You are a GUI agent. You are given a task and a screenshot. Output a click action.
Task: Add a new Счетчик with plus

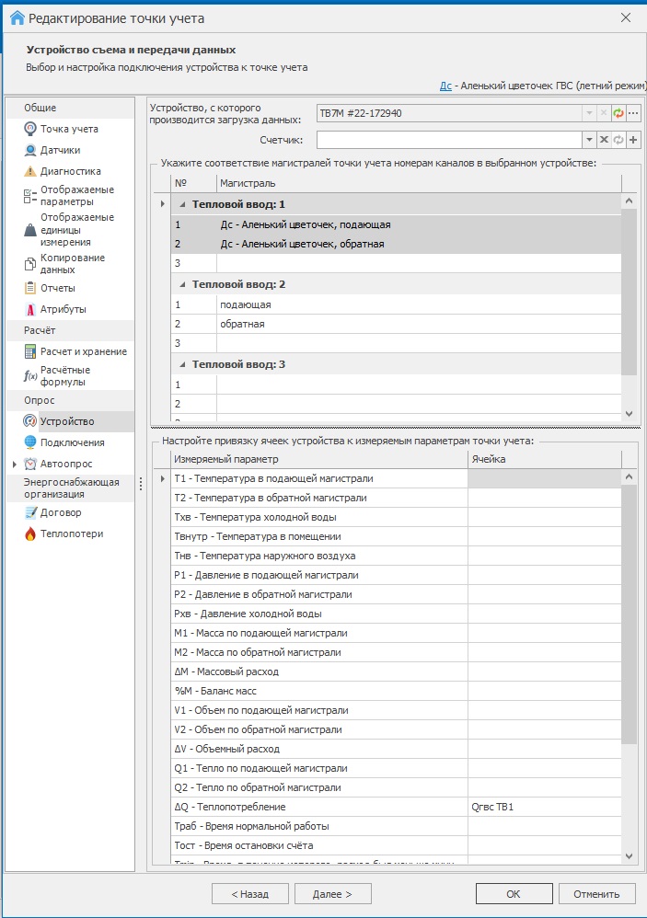pyautogui.click(x=633, y=139)
